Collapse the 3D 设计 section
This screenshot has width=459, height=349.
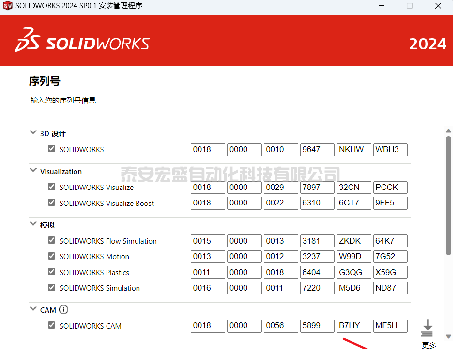[33, 132]
